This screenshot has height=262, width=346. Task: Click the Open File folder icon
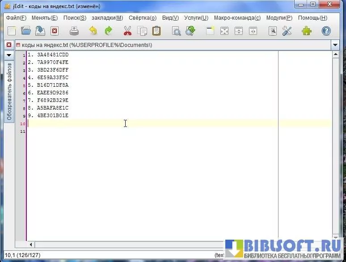tap(26, 31)
